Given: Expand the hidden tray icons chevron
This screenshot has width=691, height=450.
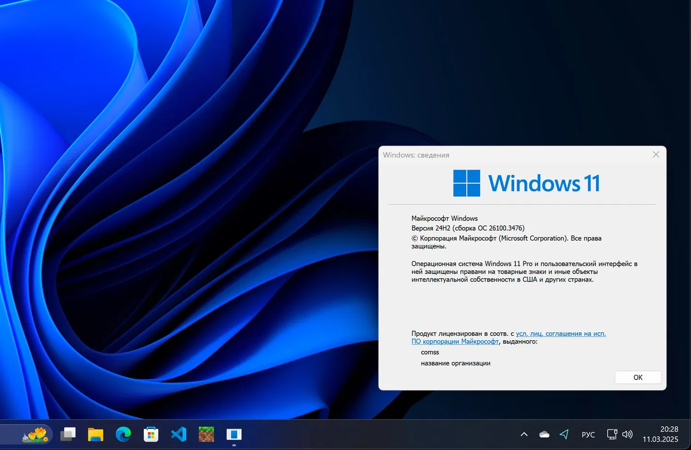Looking at the screenshot, I should point(524,434).
